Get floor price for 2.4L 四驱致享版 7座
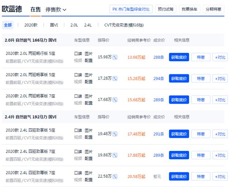The height and width of the screenshot is (187, 234). (x=179, y=155)
